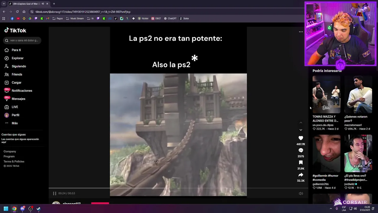
Task: Open the video three-dots menu
Action: pyautogui.click(x=301, y=32)
